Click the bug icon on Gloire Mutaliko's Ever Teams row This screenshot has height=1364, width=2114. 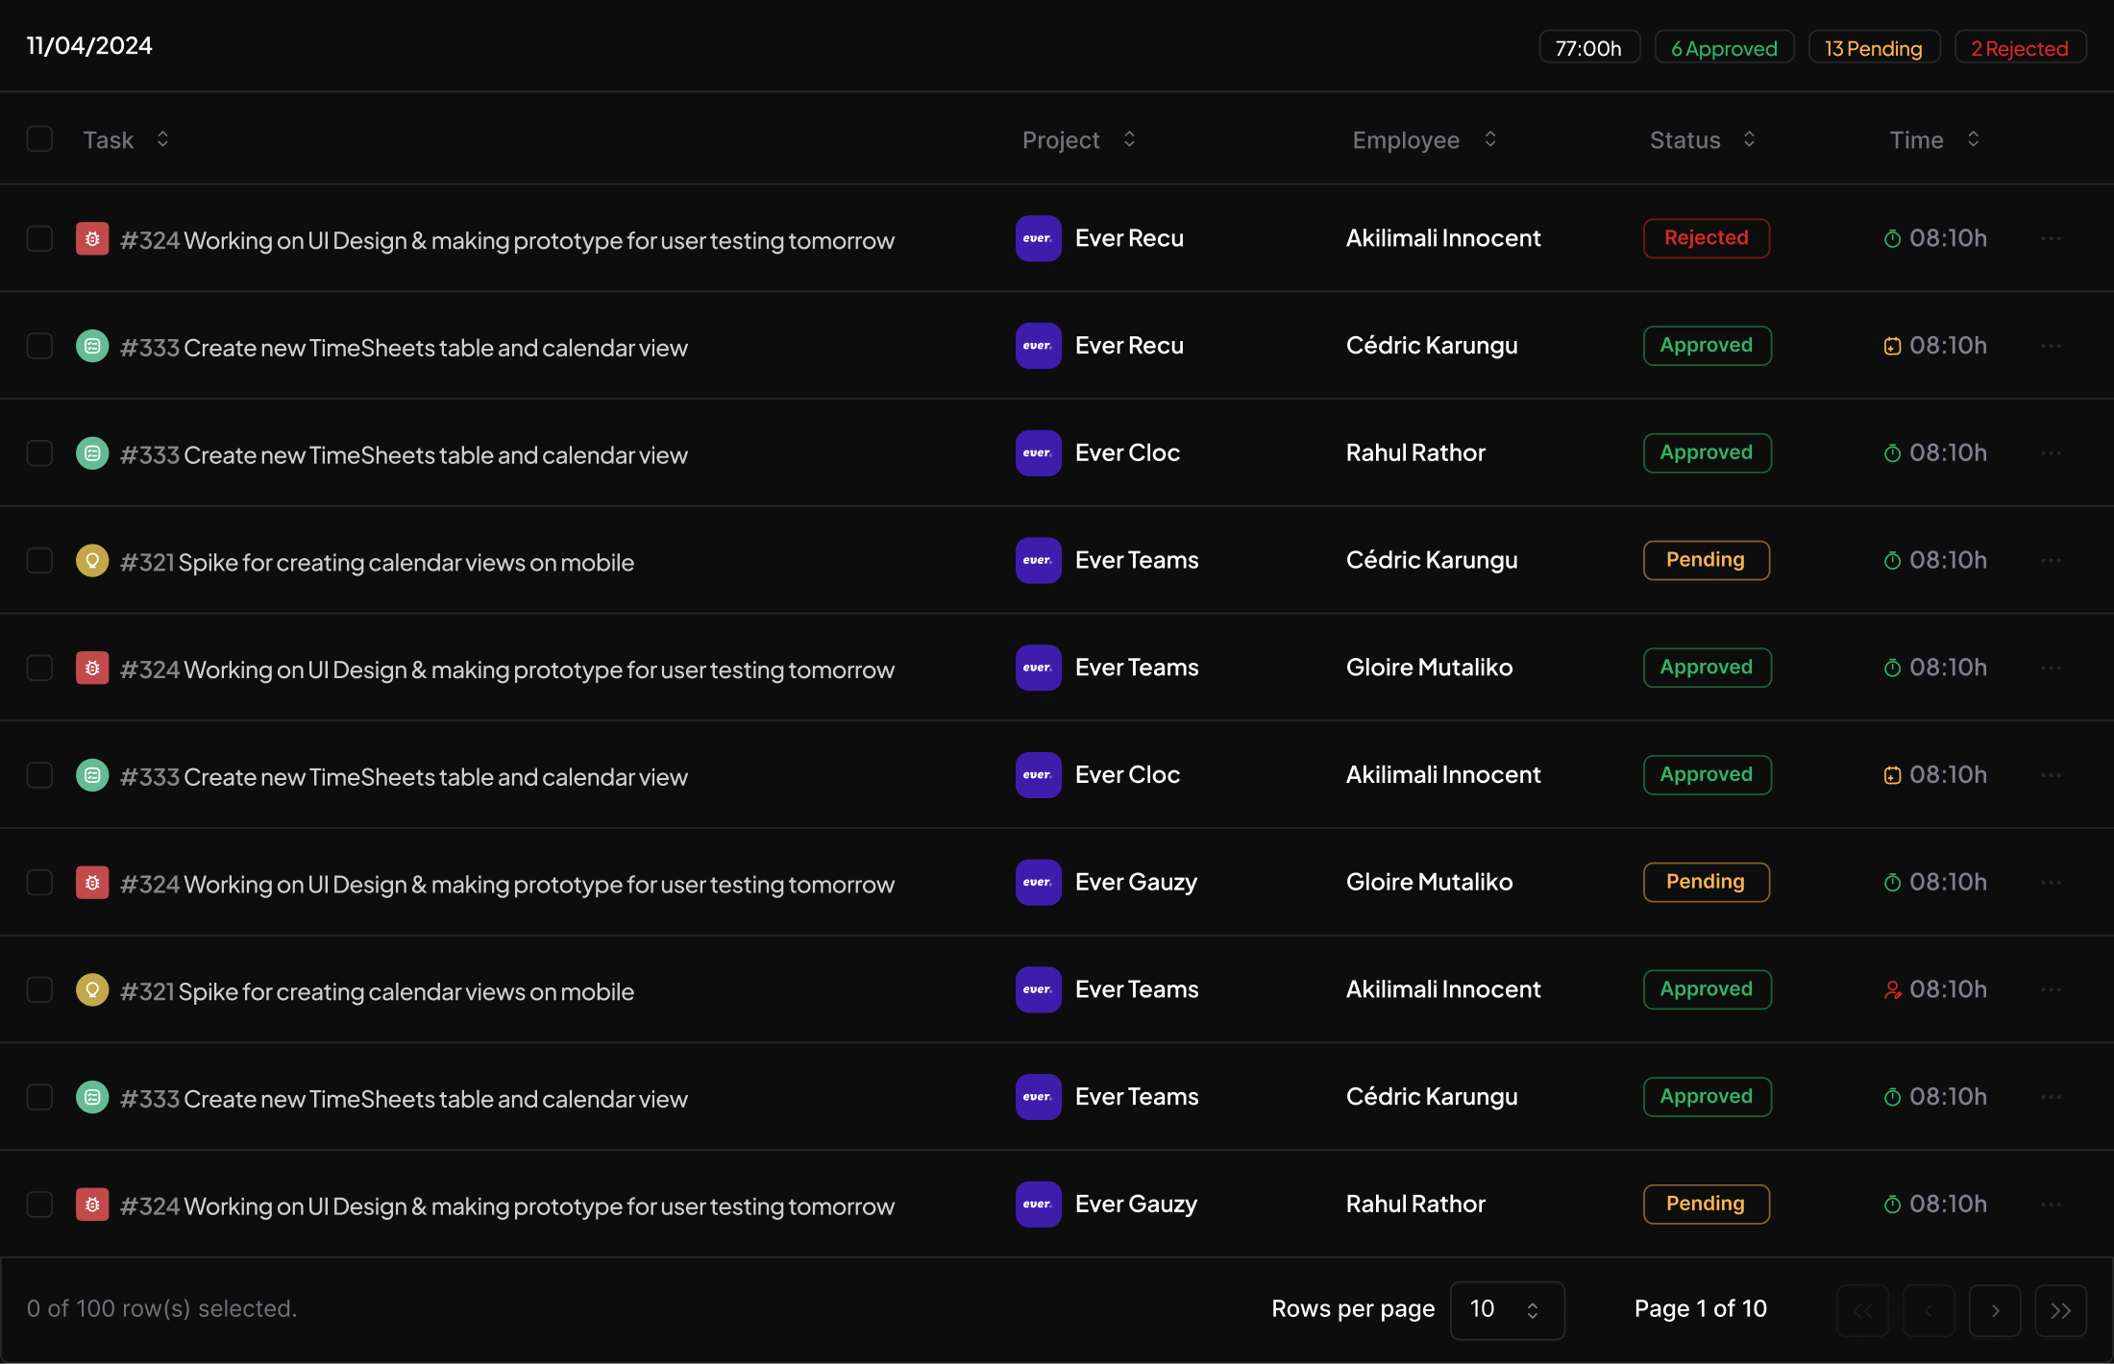pyautogui.click(x=92, y=668)
